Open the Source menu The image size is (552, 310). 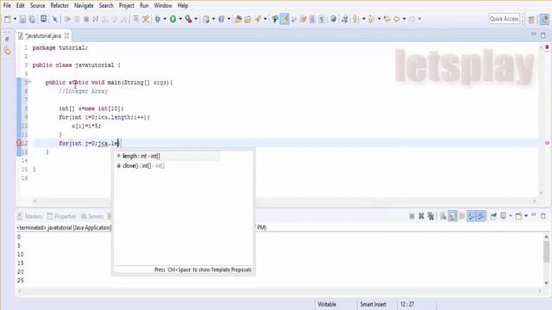37,6
